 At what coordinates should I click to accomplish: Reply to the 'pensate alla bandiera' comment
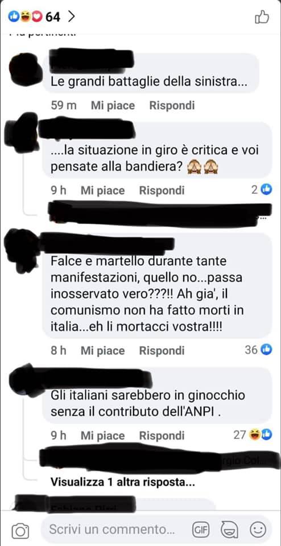pos(162,191)
